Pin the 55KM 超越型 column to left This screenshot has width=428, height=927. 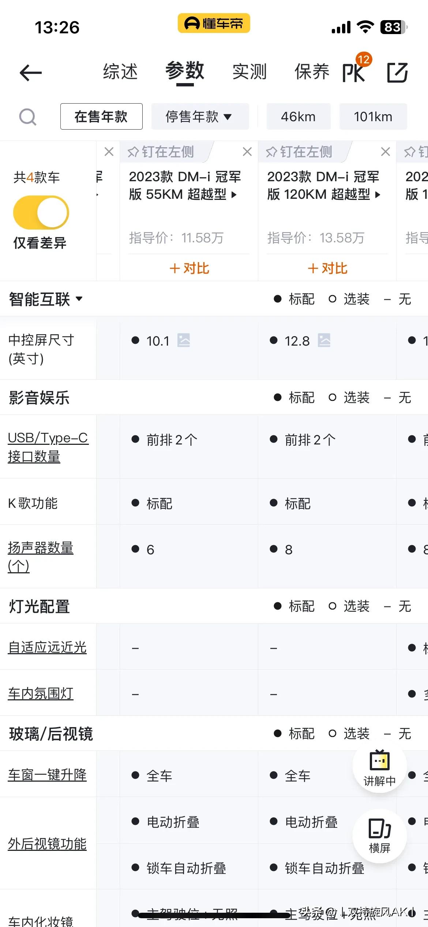coord(161,152)
